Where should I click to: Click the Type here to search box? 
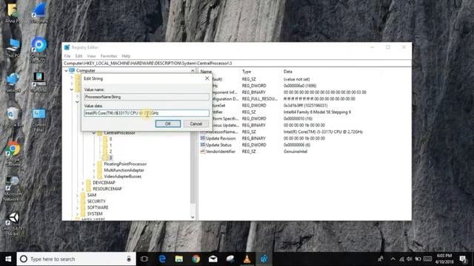pos(76,259)
